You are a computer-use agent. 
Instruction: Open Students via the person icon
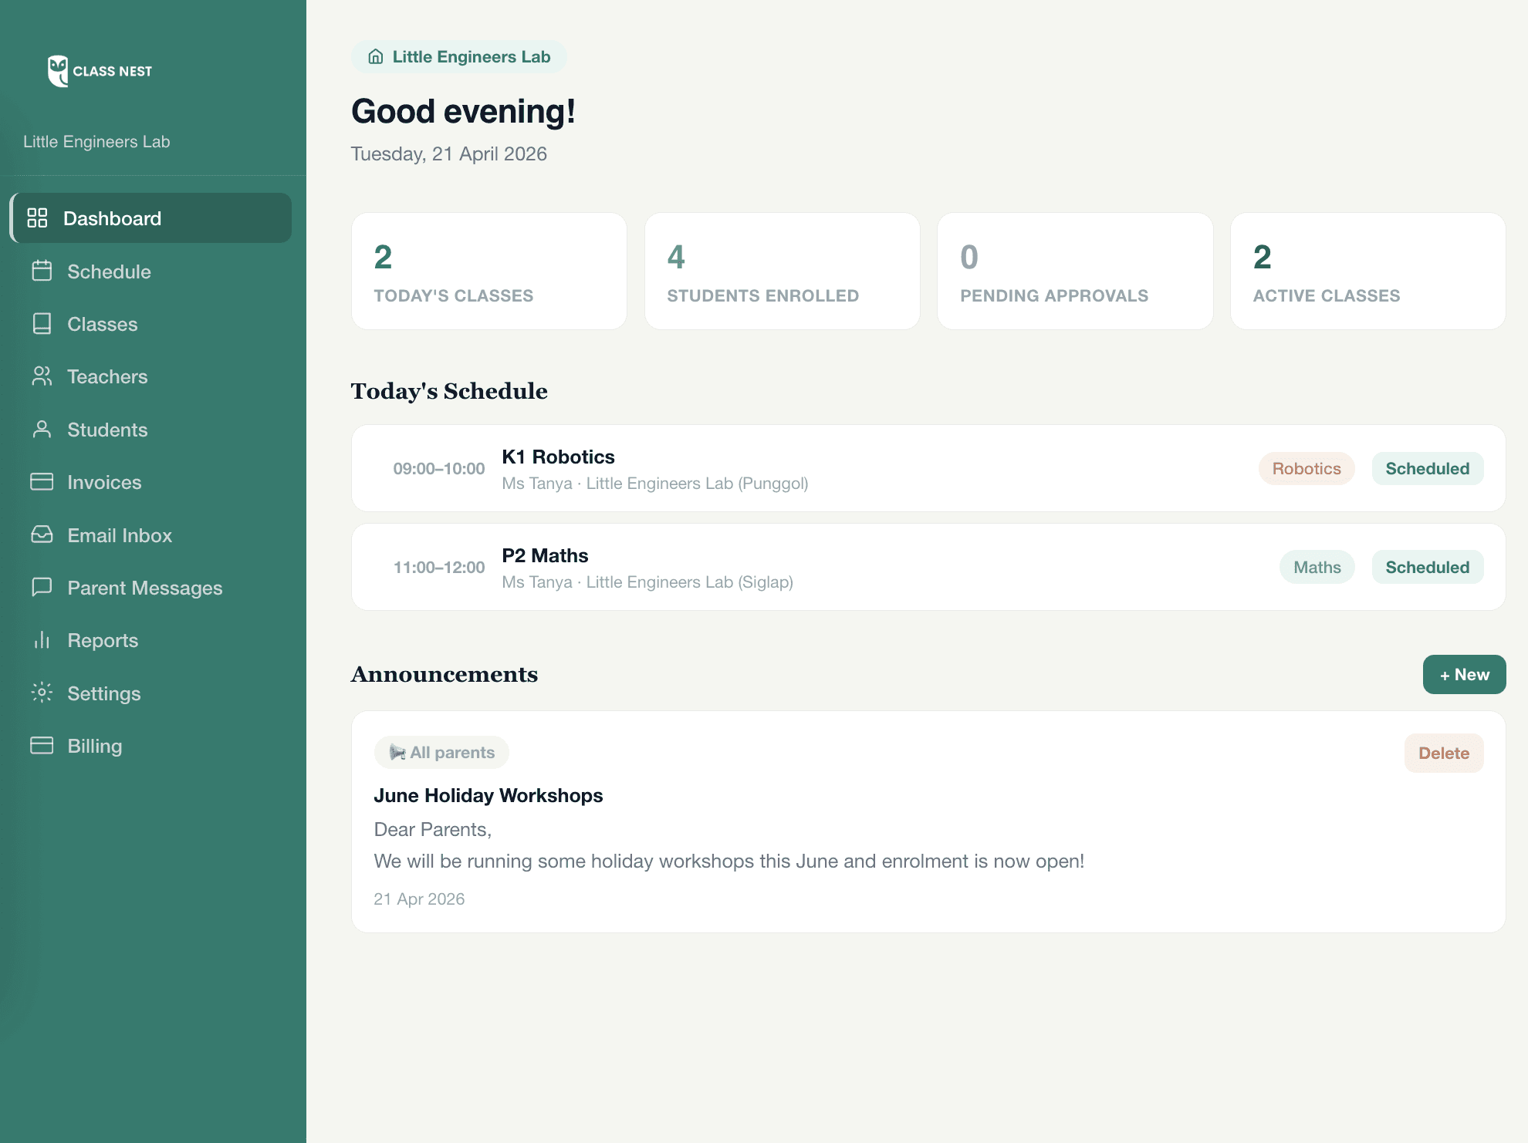click(x=41, y=430)
